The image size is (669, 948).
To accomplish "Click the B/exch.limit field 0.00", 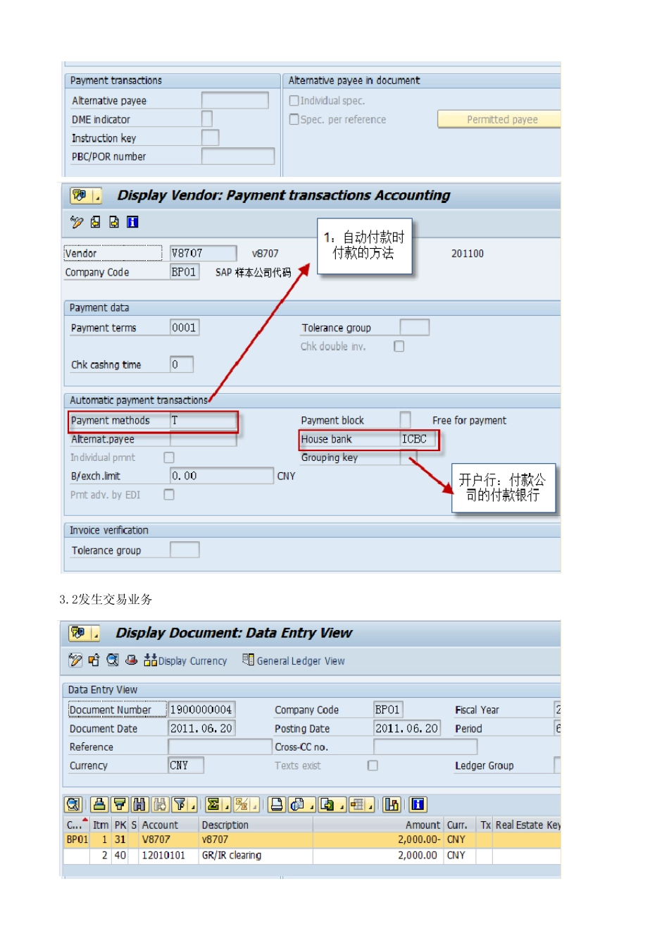I will [222, 476].
